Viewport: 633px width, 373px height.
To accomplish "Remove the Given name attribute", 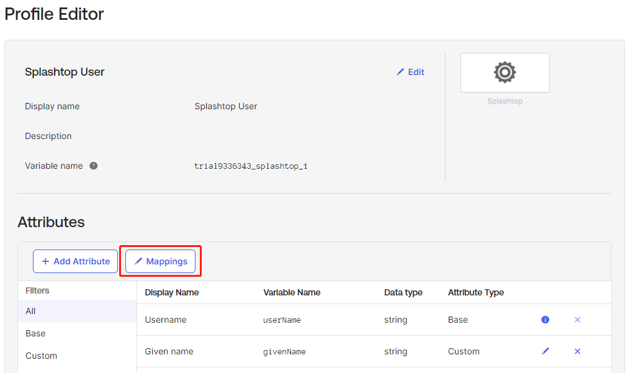I will click(x=577, y=351).
